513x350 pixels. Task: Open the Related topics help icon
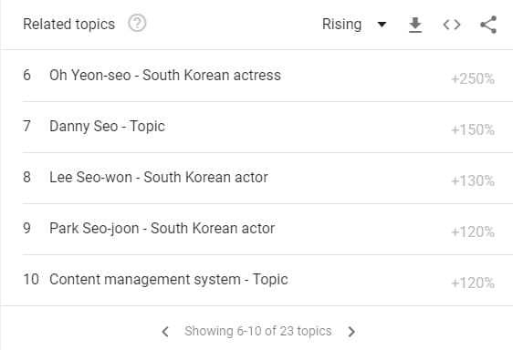(137, 24)
